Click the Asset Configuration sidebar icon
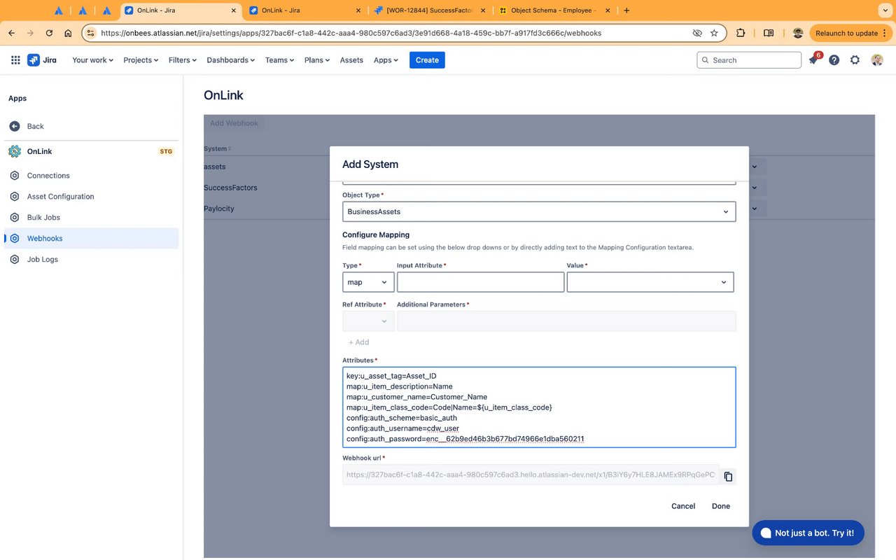Screen dimensions: 896x560 pos(15,197)
